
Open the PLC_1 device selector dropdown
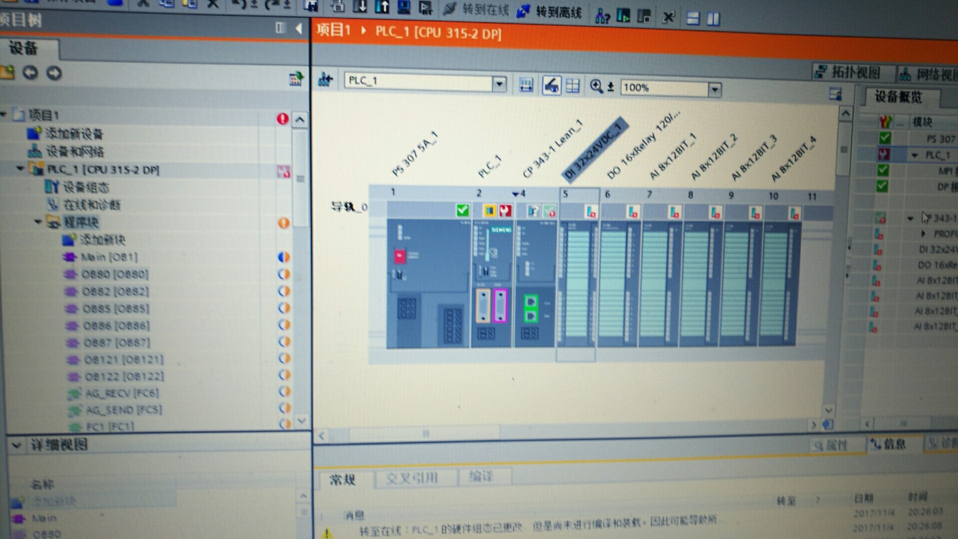(499, 84)
